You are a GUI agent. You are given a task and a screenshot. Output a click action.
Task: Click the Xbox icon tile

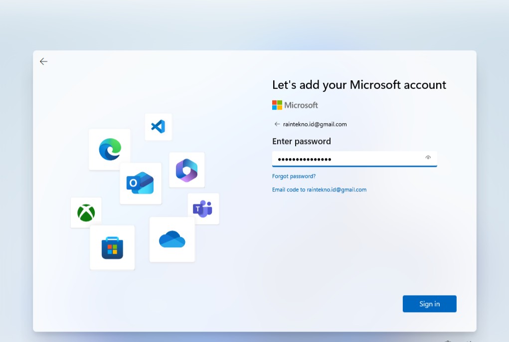86,213
